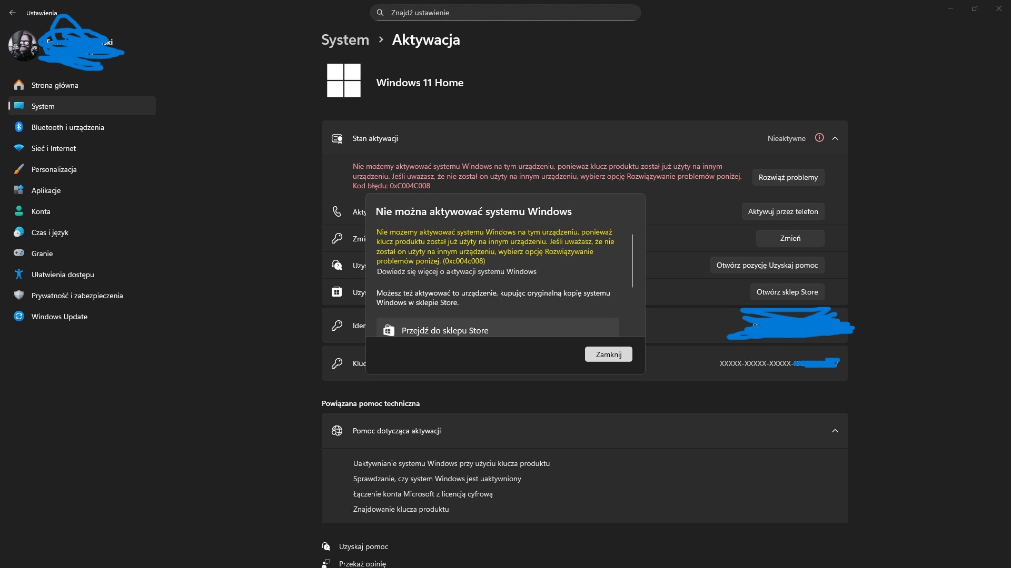Open Strona główna in sidebar
The width and height of the screenshot is (1011, 568).
click(82, 85)
